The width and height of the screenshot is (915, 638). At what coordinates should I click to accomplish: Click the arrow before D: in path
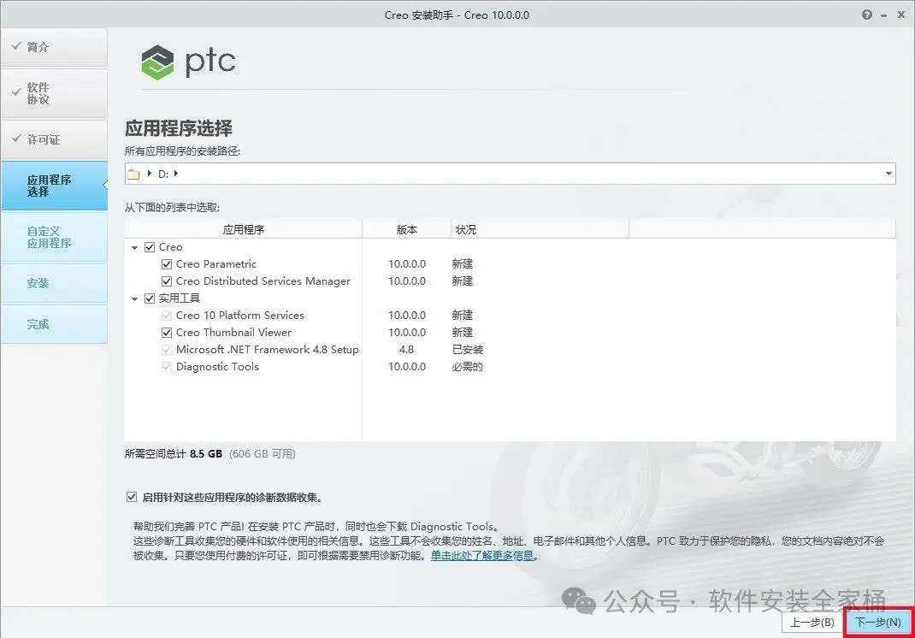(x=150, y=174)
